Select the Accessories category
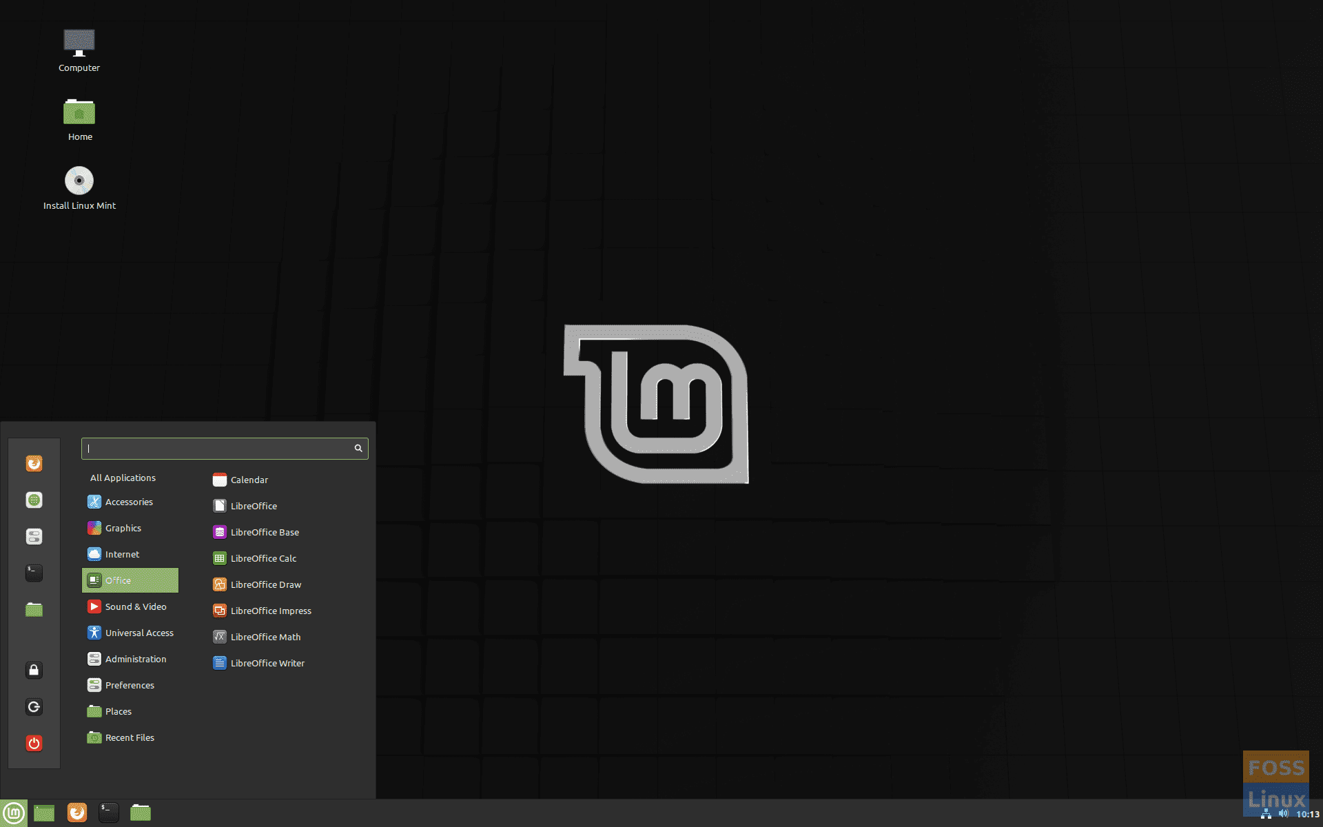This screenshot has width=1323, height=827. tap(130, 502)
